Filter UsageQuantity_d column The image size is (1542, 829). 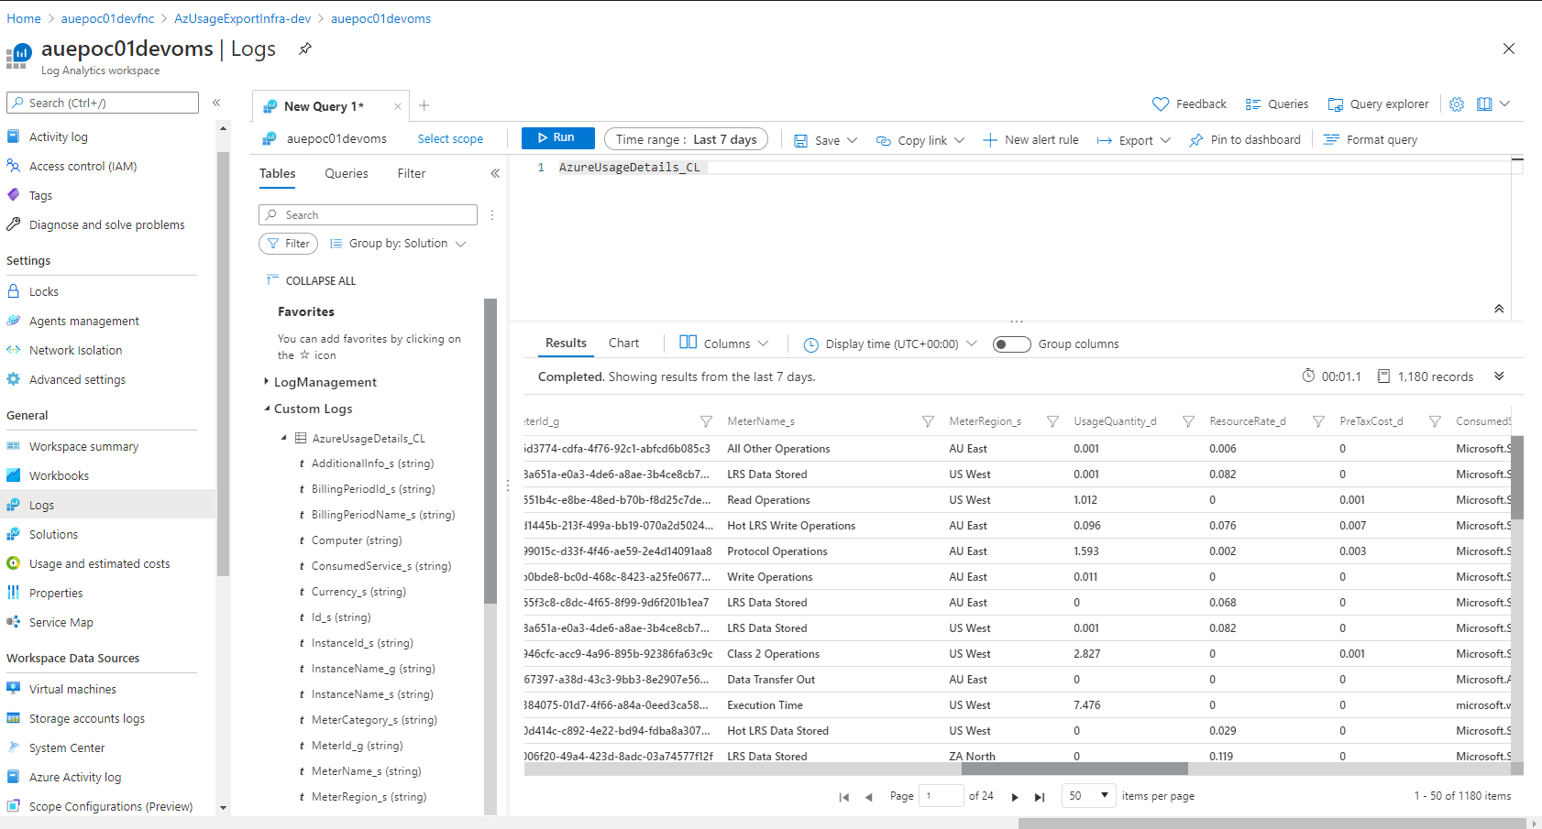coord(1188,421)
